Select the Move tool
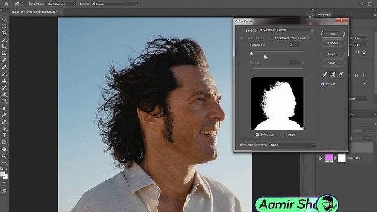The width and height of the screenshot is (377, 212). point(4,19)
